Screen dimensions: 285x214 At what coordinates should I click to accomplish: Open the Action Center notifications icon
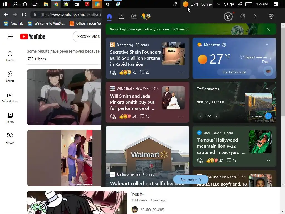[276, 4]
